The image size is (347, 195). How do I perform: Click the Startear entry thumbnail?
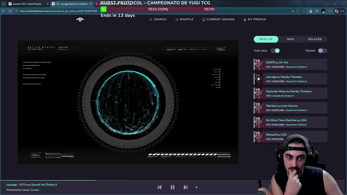click(x=259, y=108)
